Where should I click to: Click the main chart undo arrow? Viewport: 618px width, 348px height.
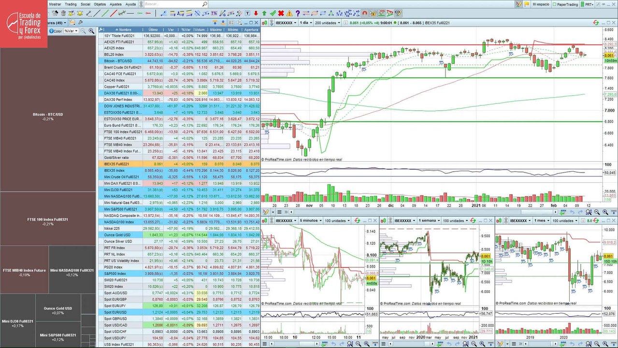tap(572, 212)
